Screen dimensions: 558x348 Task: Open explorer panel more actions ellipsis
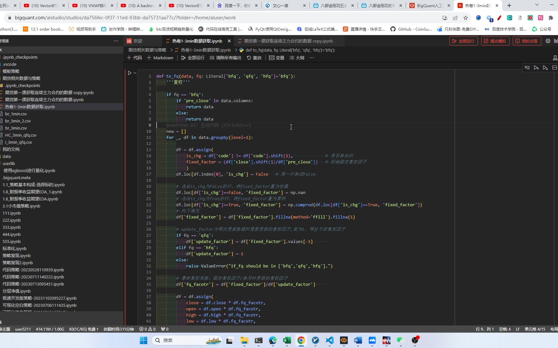(116, 41)
